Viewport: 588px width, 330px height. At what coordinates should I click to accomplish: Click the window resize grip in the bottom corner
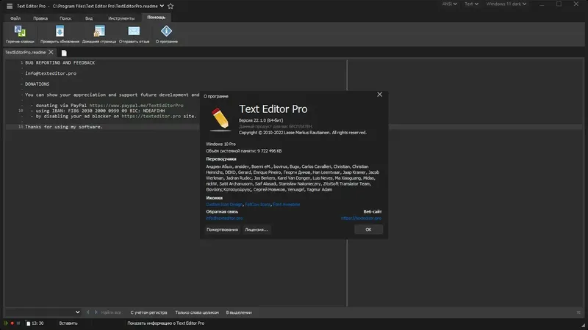coord(583,326)
